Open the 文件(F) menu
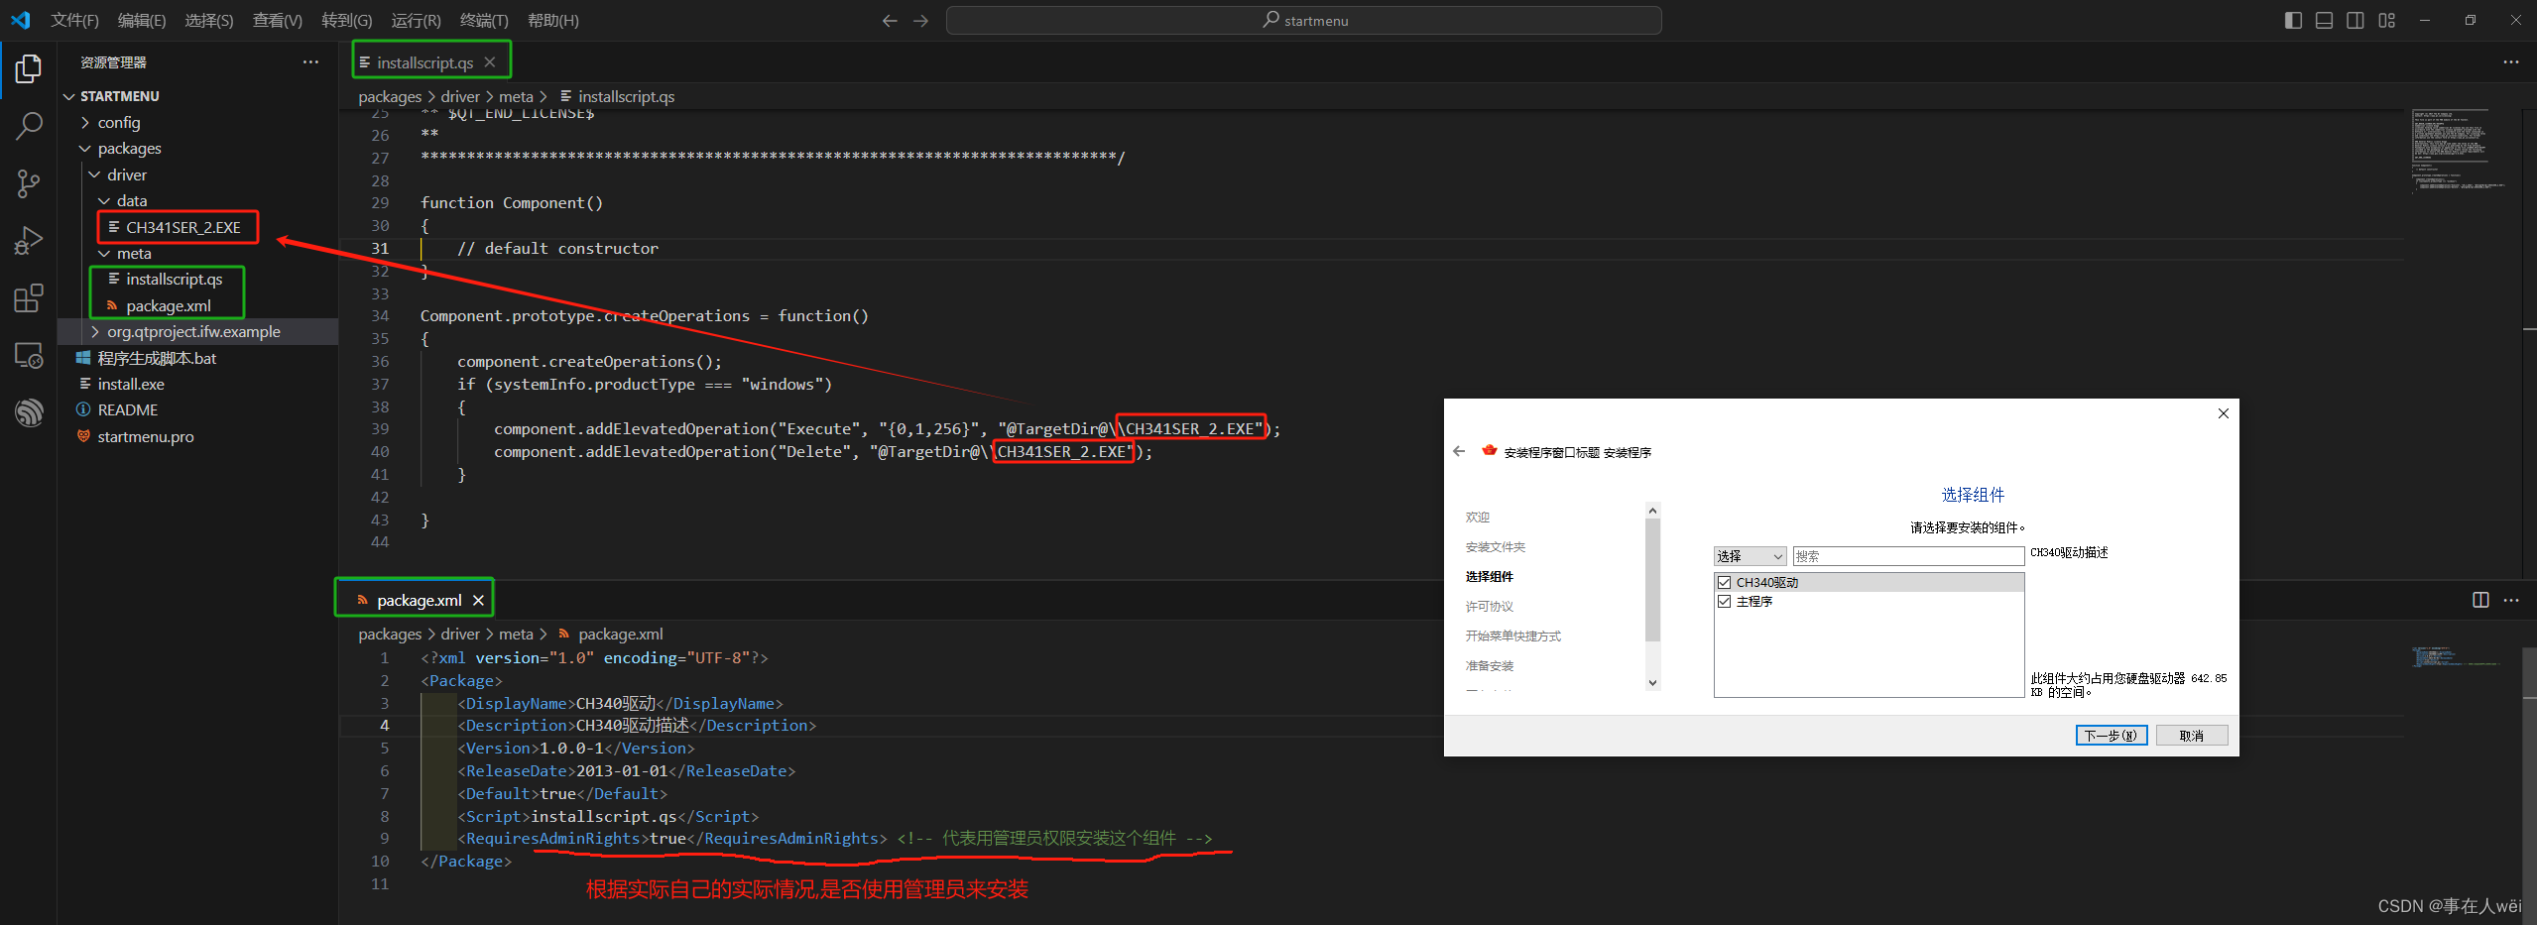The height and width of the screenshot is (925, 2537). 74,21
